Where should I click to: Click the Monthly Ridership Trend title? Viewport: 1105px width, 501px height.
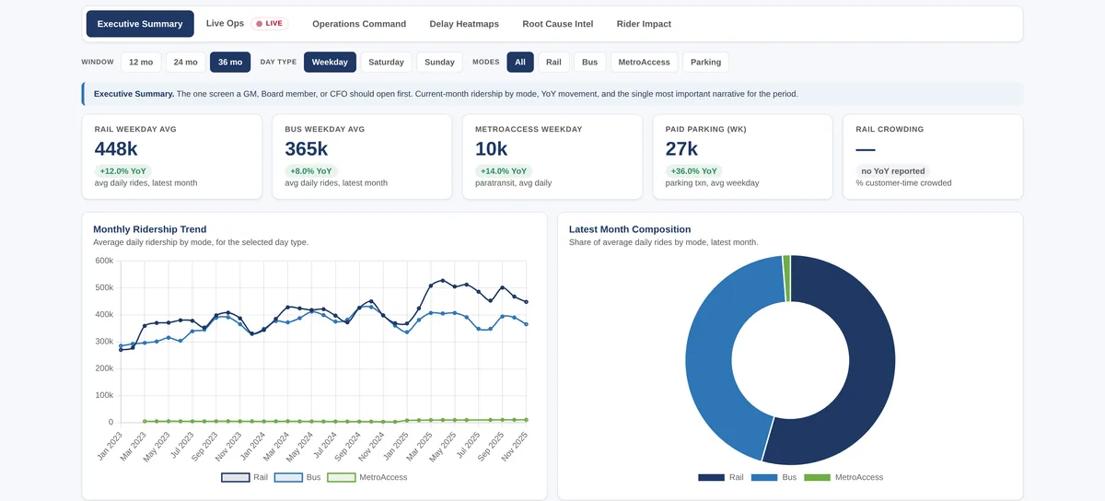coord(150,229)
